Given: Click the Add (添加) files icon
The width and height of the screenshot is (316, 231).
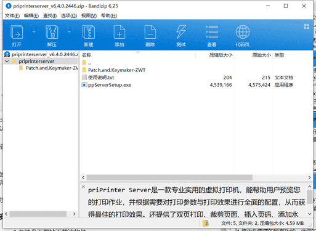Looking at the screenshot, I should pos(120,32).
